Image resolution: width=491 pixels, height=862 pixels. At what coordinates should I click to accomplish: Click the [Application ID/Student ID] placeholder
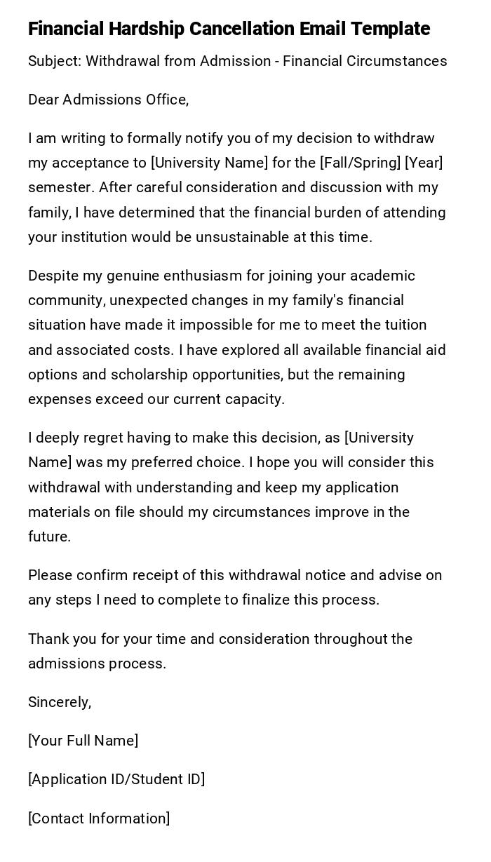116,779
